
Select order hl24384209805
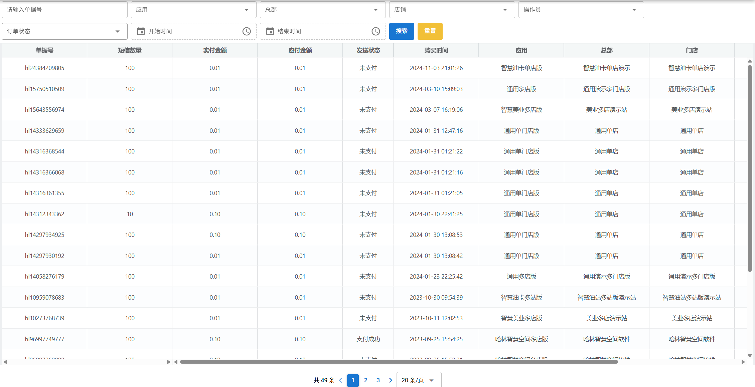(44, 68)
